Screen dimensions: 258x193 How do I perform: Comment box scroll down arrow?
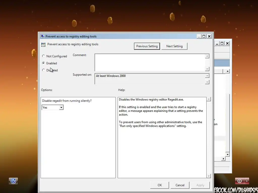[207, 69]
